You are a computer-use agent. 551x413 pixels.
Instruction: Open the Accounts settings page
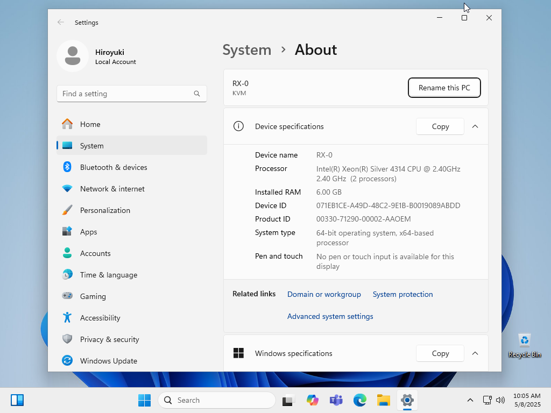tap(132, 253)
